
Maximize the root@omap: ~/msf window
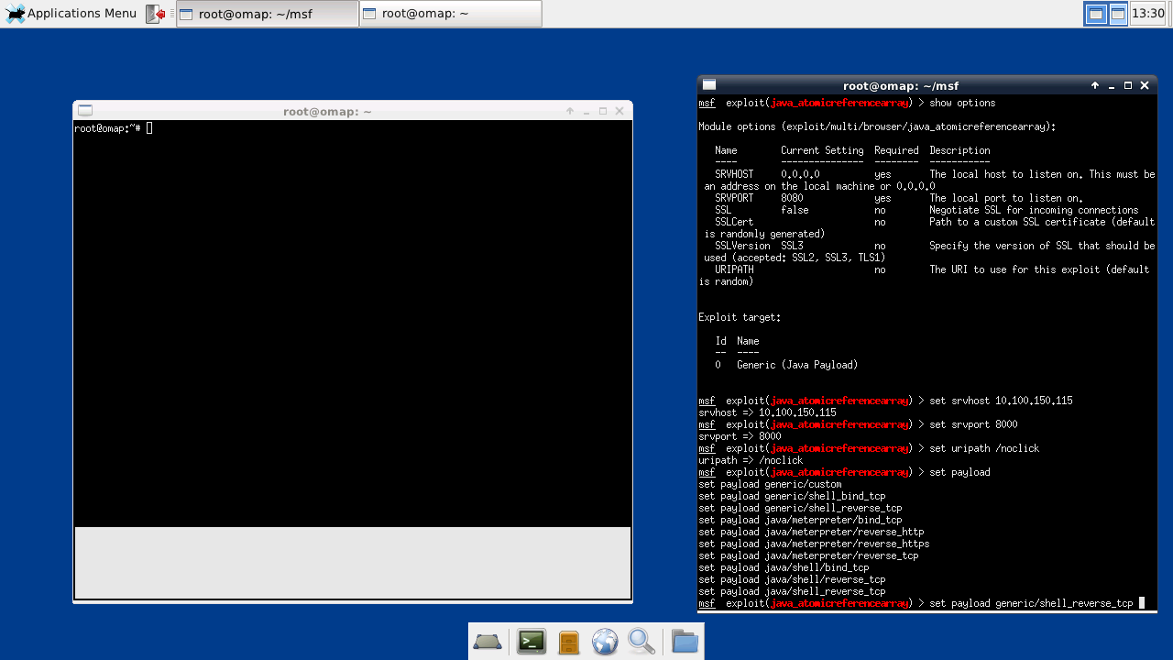(1128, 85)
